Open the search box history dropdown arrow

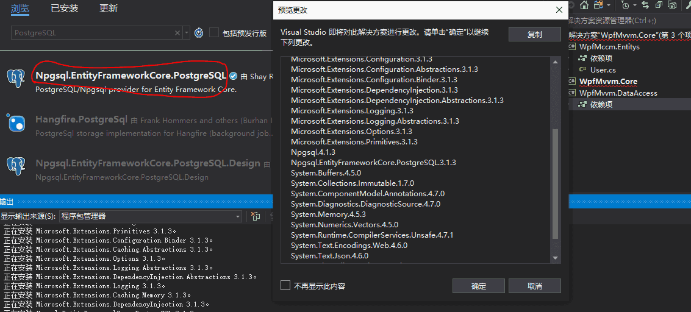click(187, 33)
